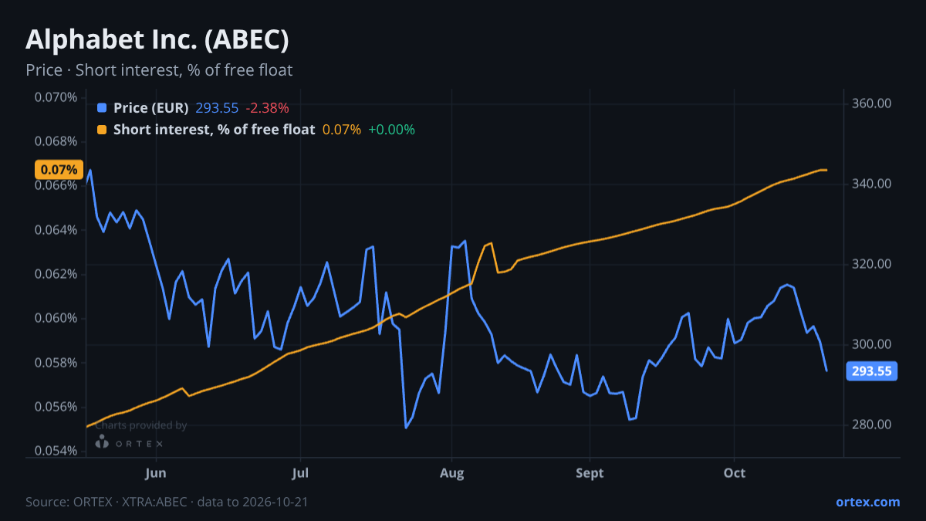Click the 280.00 right axis label

pyautogui.click(x=872, y=425)
